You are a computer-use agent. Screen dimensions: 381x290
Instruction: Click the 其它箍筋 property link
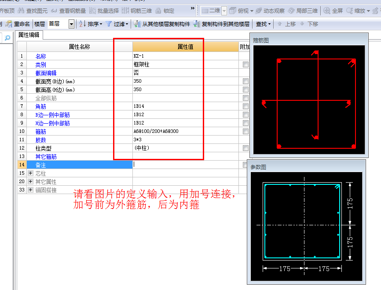46,157
